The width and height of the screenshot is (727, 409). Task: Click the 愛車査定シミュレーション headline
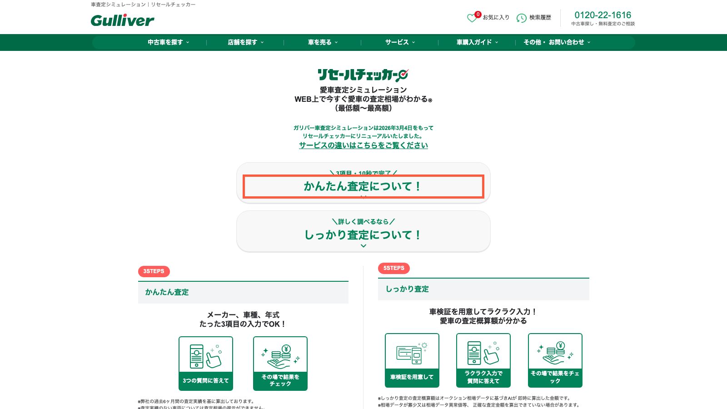[x=363, y=90]
